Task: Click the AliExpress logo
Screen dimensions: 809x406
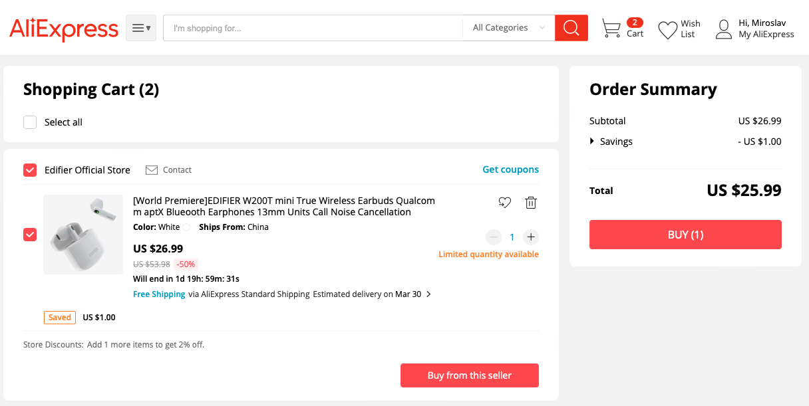Action: [64, 29]
